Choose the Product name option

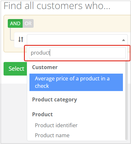[52, 135]
